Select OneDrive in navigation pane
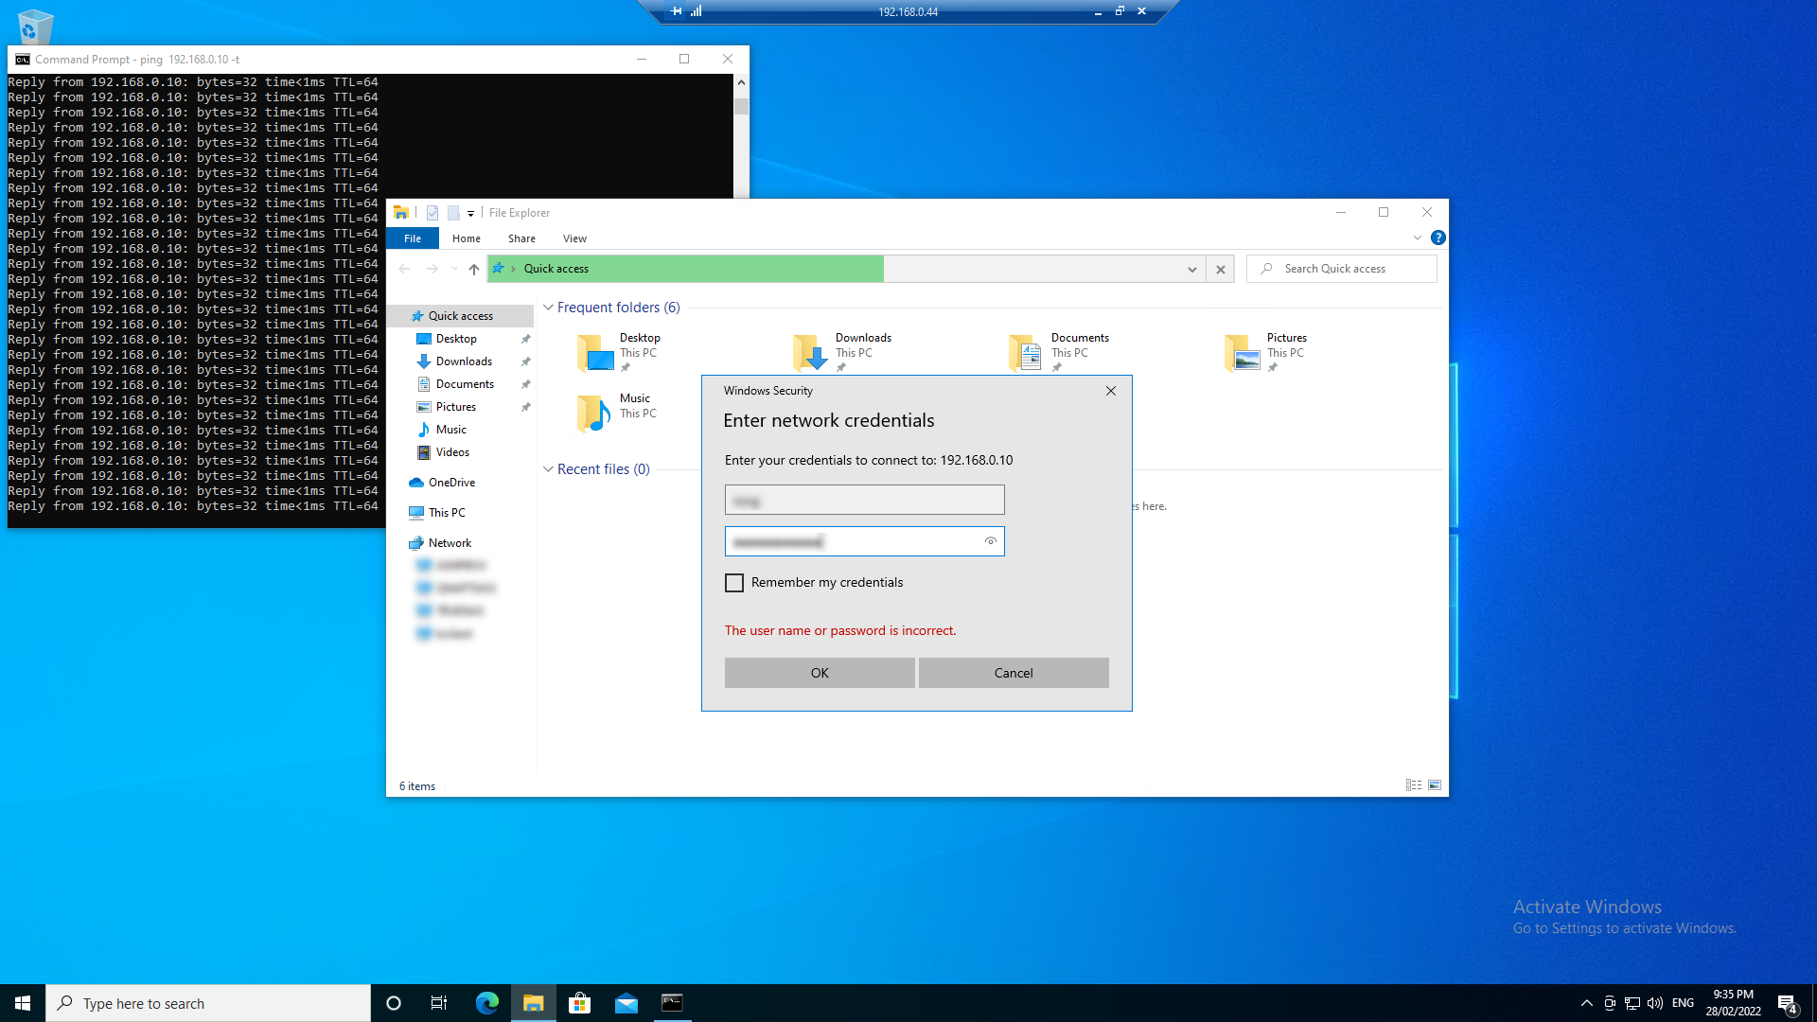 [x=451, y=483]
